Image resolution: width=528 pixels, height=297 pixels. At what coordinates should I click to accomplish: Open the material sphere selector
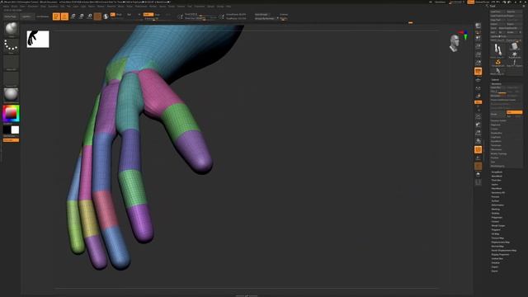click(11, 95)
